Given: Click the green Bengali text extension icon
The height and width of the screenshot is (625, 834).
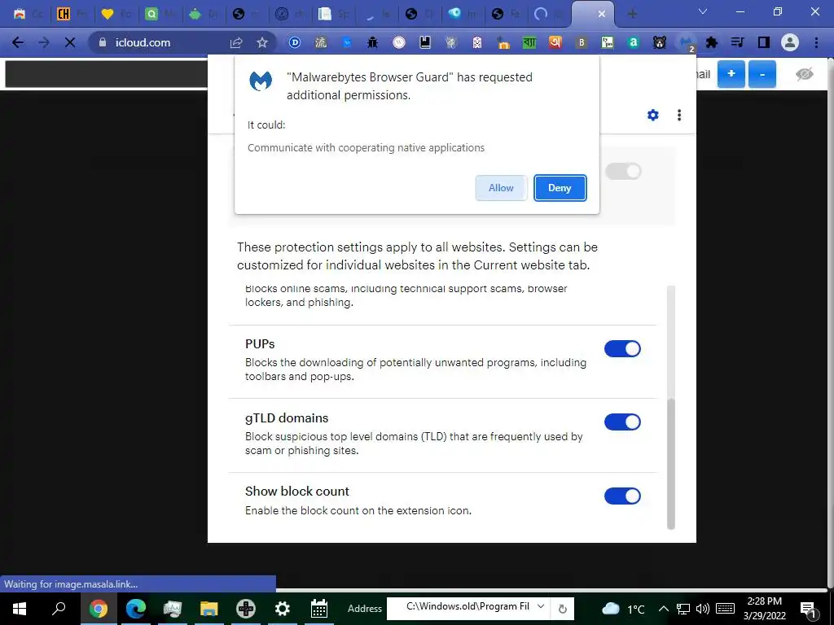Looking at the screenshot, I should click(529, 42).
